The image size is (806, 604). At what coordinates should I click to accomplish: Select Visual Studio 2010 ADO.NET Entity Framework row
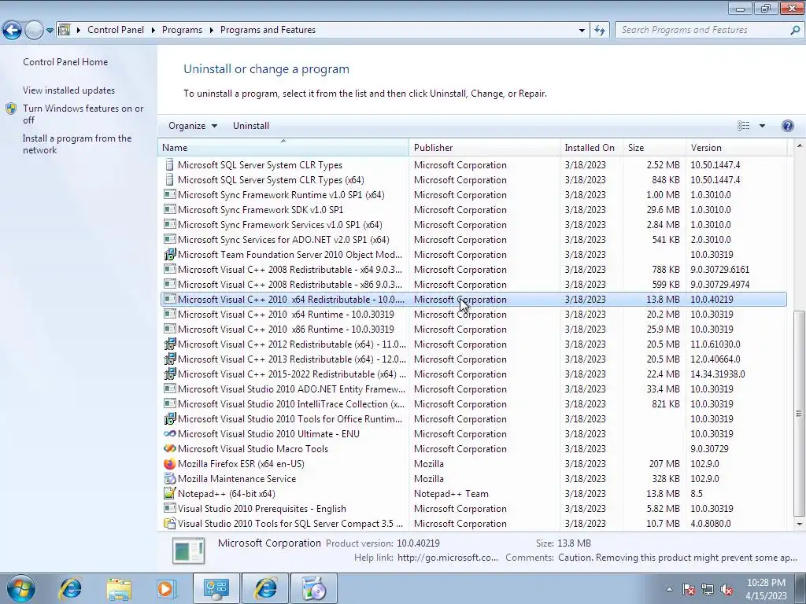click(473, 389)
